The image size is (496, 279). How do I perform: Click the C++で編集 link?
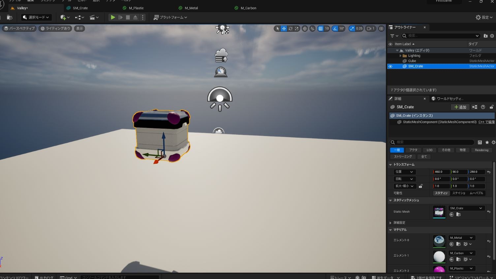486,122
